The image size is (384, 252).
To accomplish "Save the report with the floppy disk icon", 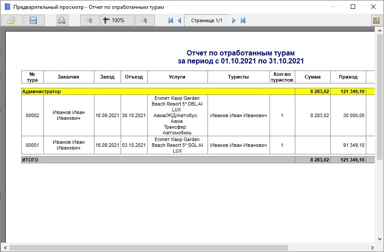I will pos(33,20).
